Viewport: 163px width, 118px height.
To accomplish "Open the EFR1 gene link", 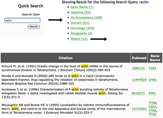I will [152, 93].
